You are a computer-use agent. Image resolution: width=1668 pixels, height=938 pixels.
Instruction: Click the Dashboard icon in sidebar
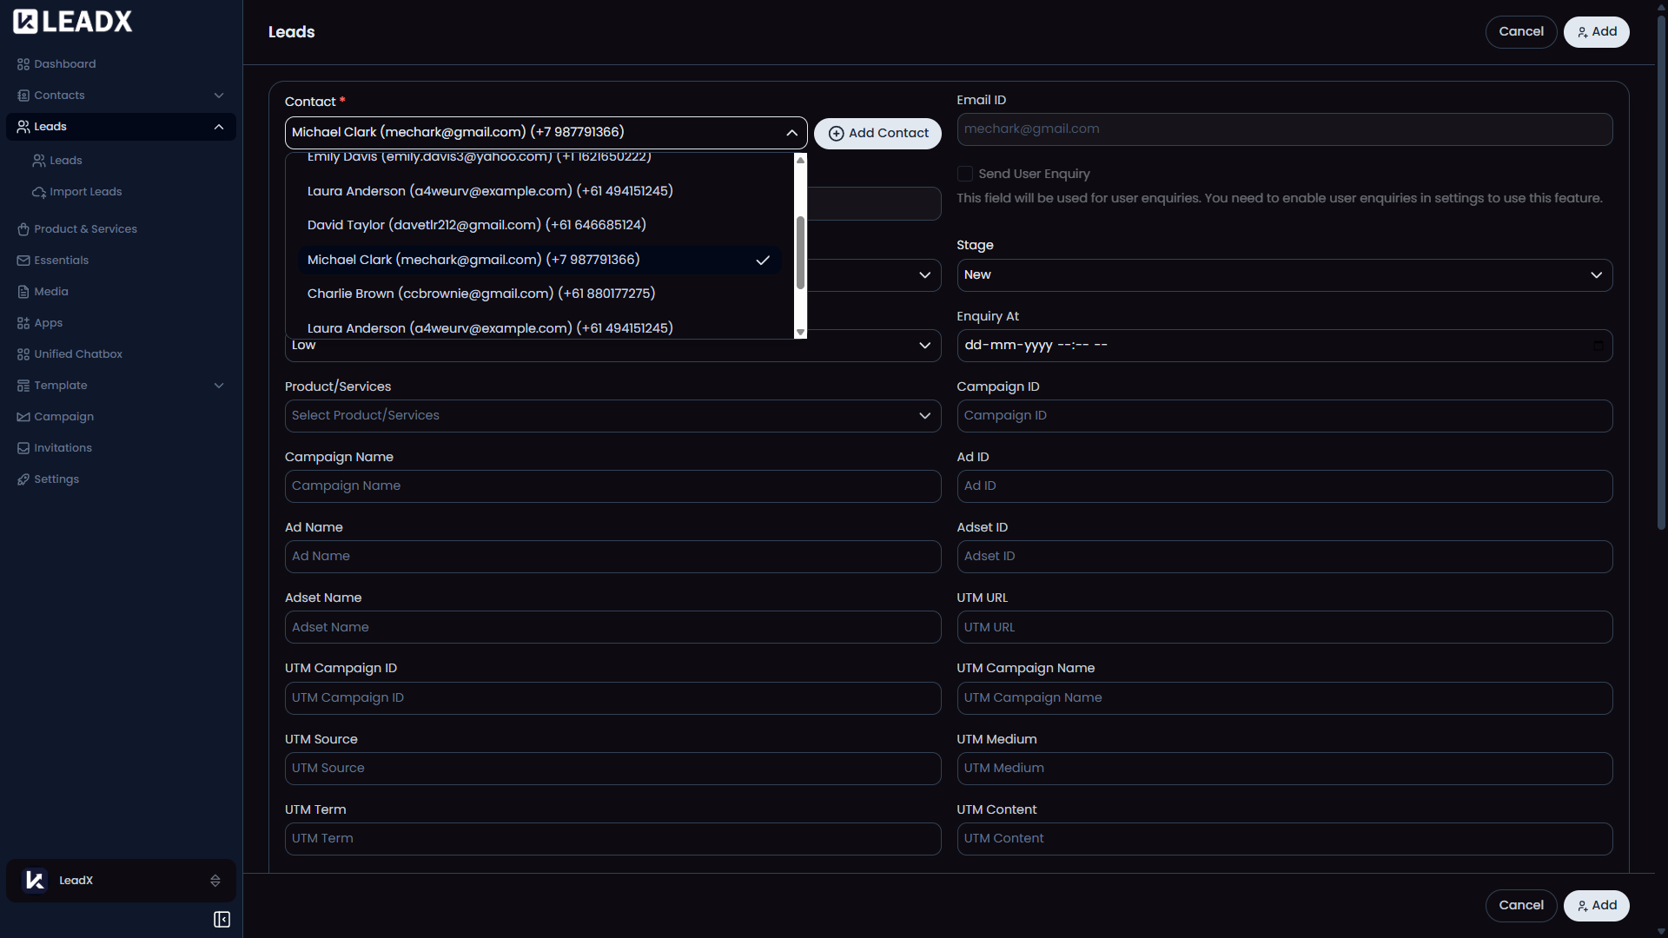tap(23, 64)
